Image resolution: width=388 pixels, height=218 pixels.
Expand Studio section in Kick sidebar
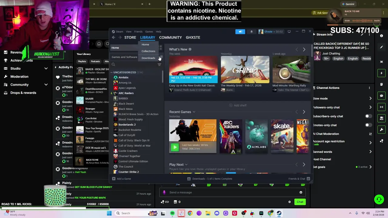point(46,68)
